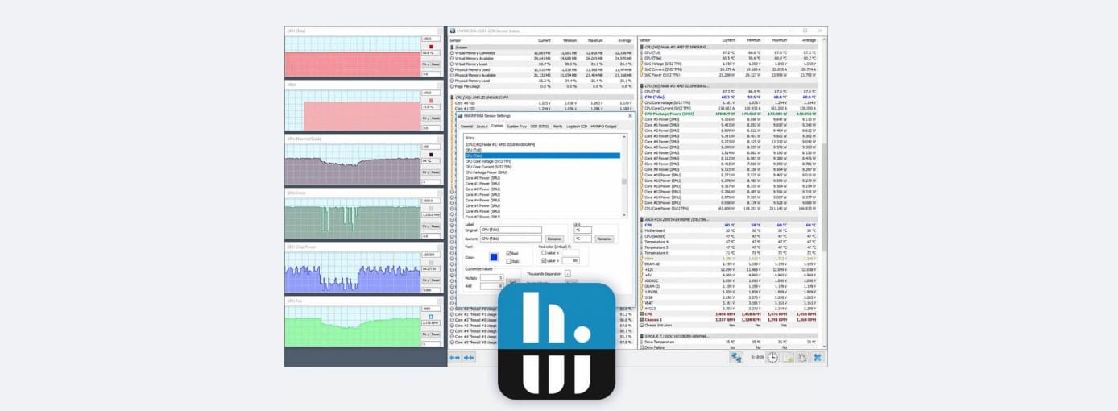Click the clock icon in bottom toolbar

pyautogui.click(x=772, y=357)
